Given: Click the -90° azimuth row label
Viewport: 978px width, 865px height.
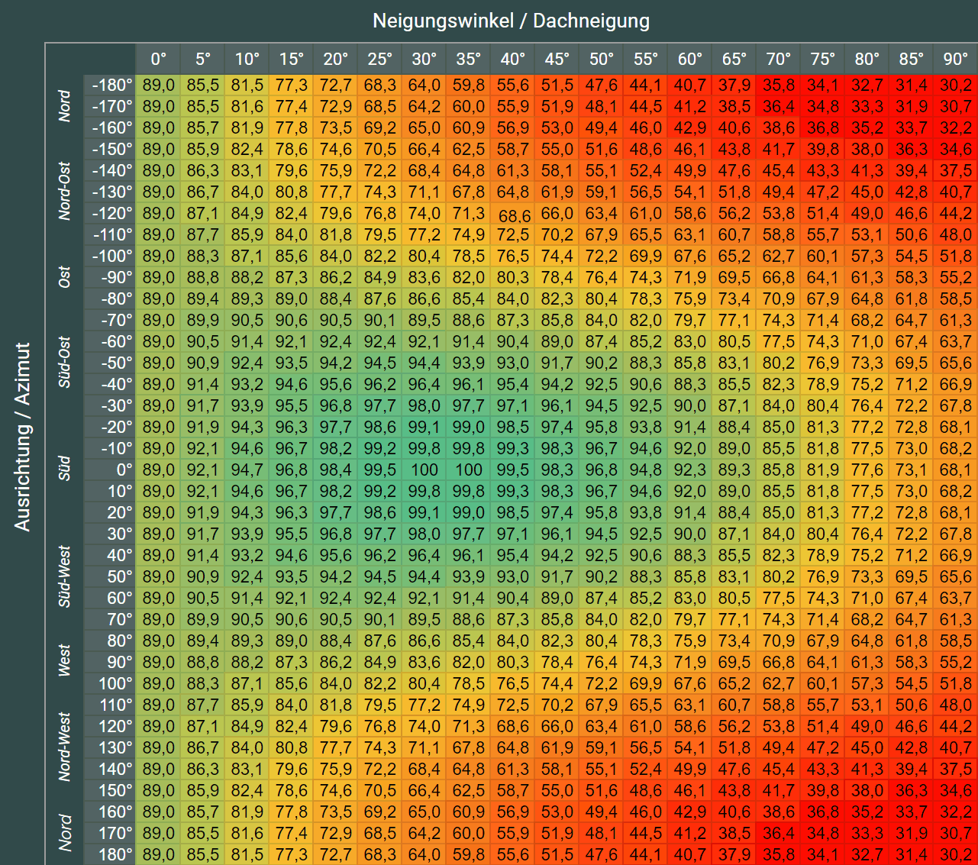Looking at the screenshot, I should click(x=110, y=277).
